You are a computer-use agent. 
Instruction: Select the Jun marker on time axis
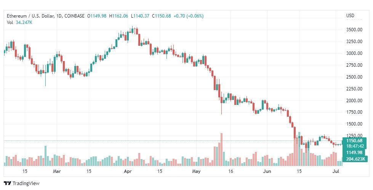(267, 171)
